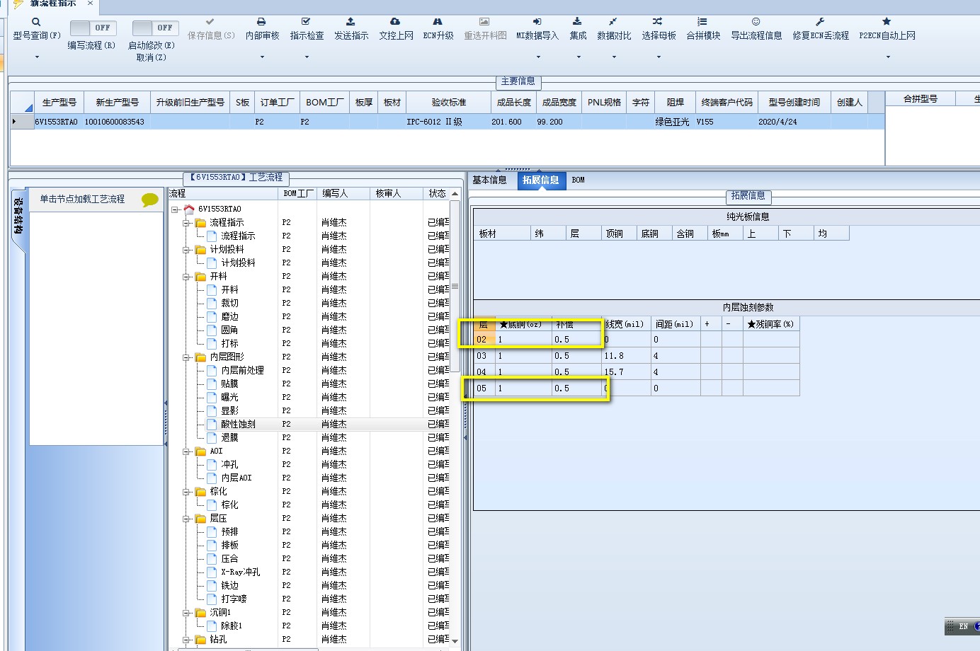
Task: Select 曝光 step in tree
Action: click(229, 397)
